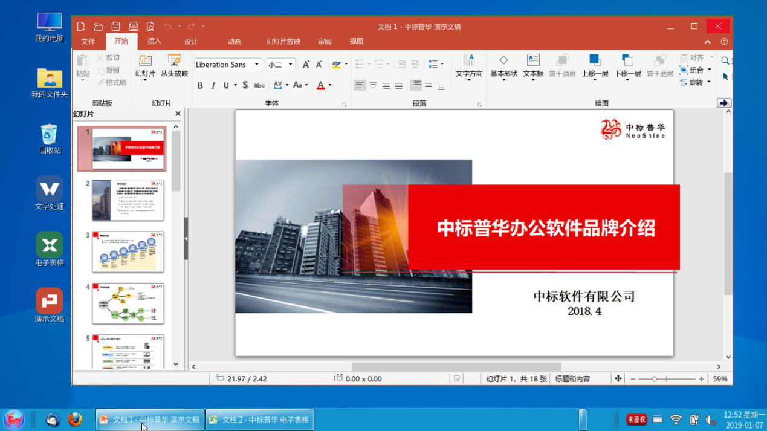767x431 pixels.
Task: Switch to 文档 2 电子表格 taskbar window
Action: tap(259, 420)
